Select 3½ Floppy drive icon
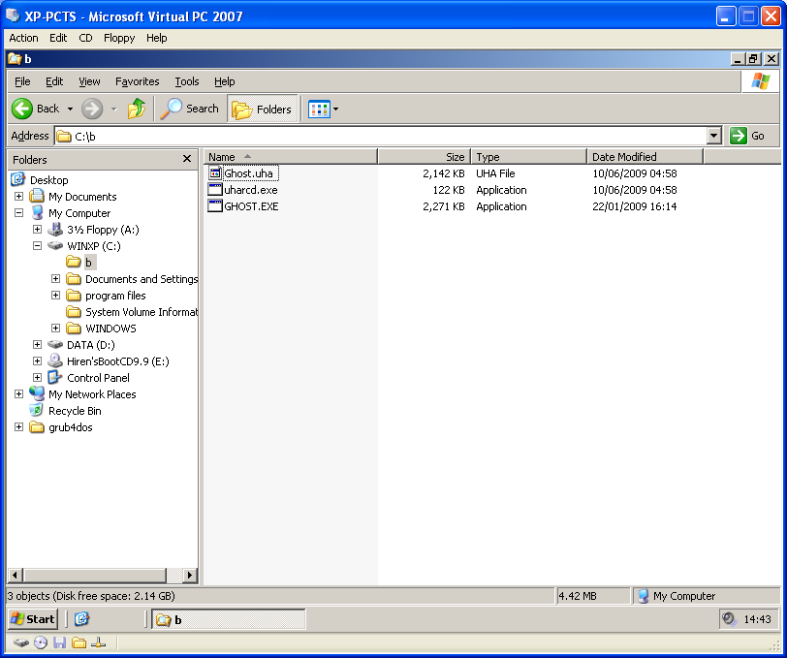This screenshot has height=658, width=787. click(54, 230)
